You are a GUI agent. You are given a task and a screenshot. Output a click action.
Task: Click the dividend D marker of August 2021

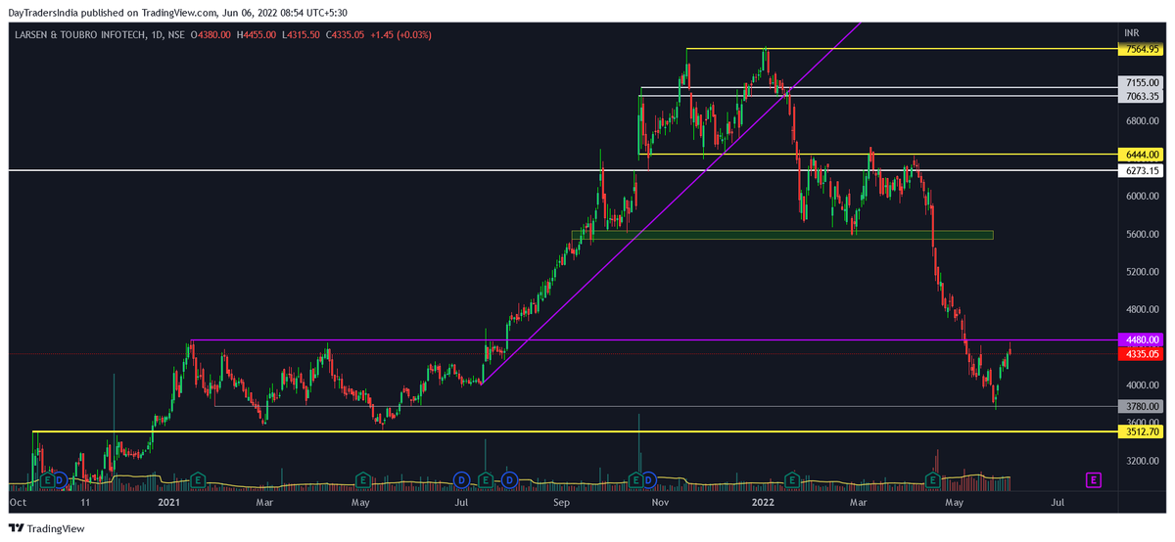pyautogui.click(x=509, y=479)
